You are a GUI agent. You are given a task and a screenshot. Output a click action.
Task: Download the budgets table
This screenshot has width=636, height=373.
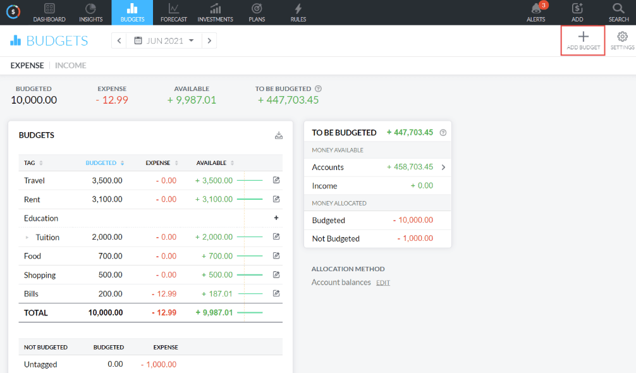[279, 135]
